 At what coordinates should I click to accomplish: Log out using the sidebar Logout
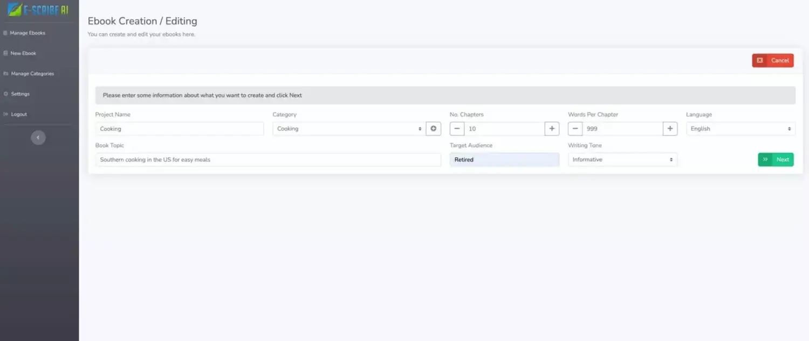click(19, 114)
